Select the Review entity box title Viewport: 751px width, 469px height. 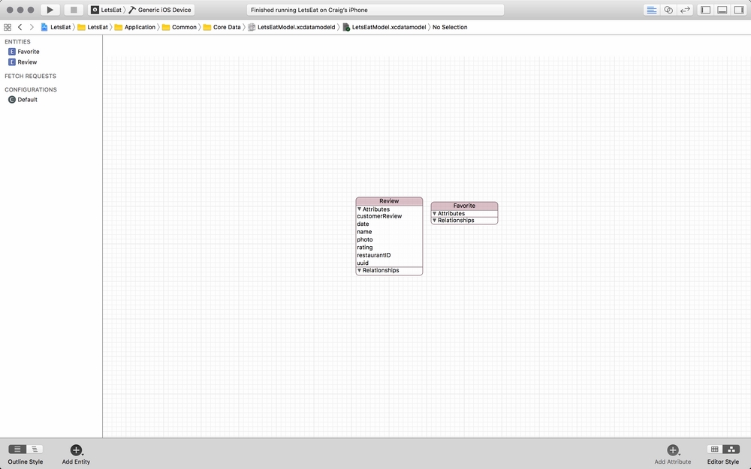tap(389, 201)
